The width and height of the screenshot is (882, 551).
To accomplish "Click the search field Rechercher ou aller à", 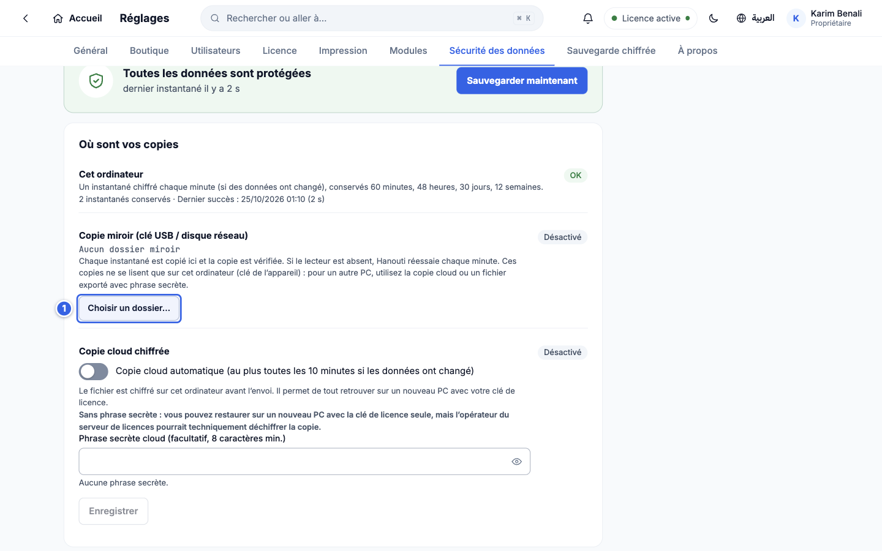I will point(372,18).
